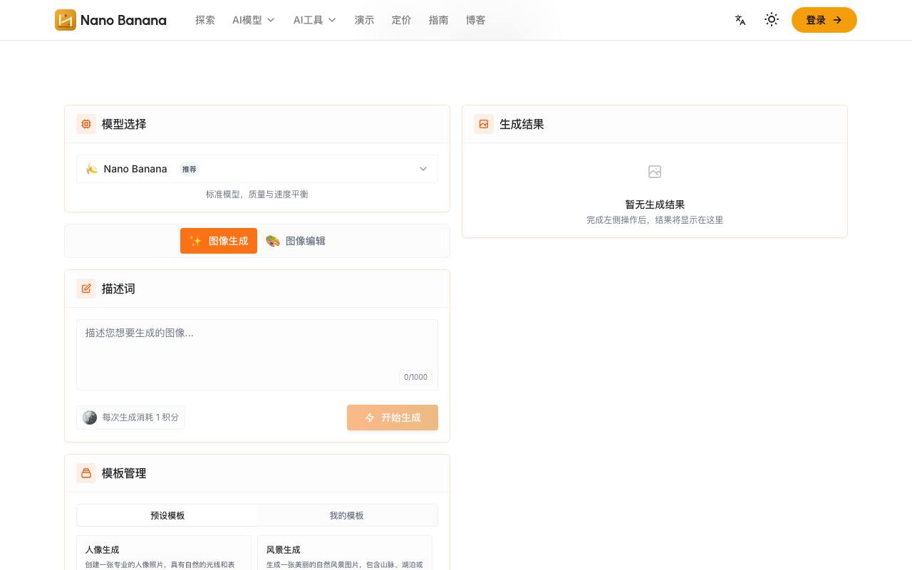The width and height of the screenshot is (912, 570).
Task: Click the 模板管理 section heading
Action: click(x=124, y=473)
